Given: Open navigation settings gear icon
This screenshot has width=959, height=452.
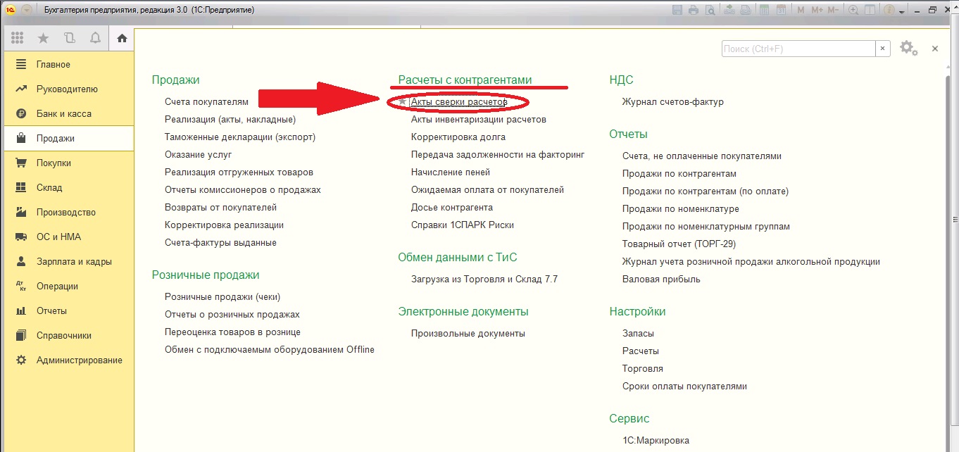Looking at the screenshot, I should 907,48.
